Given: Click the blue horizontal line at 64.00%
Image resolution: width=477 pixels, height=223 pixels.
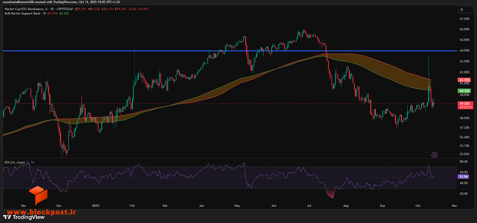Looking at the screenshot, I should [230, 51].
